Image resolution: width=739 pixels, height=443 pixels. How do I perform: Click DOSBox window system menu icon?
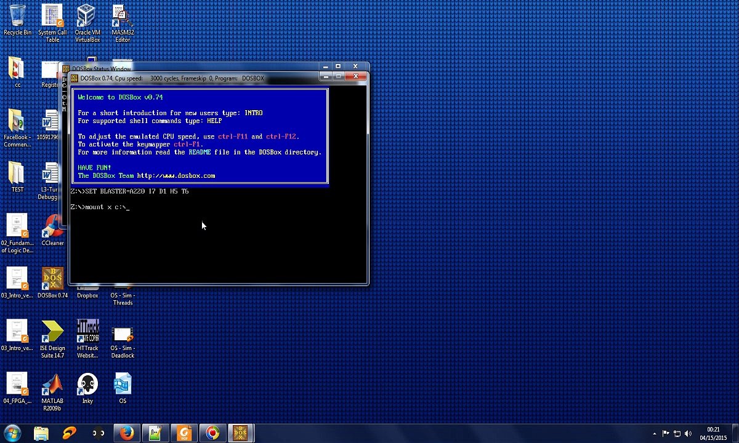point(75,78)
